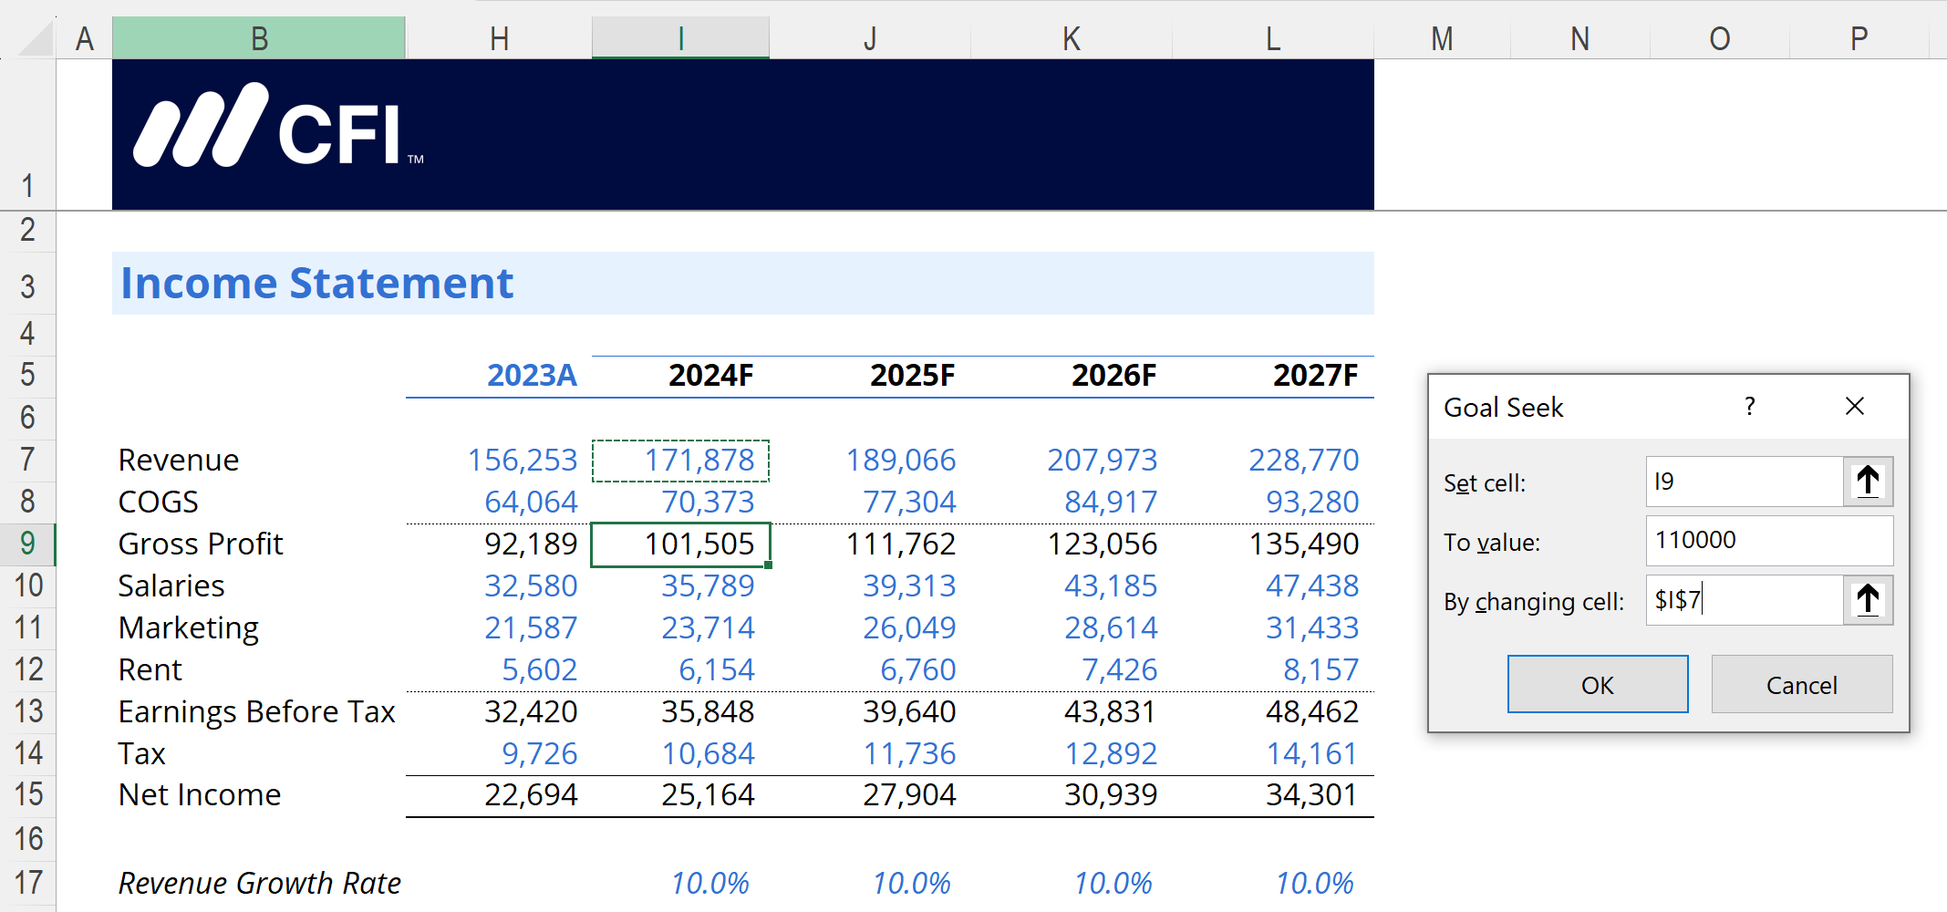This screenshot has width=1947, height=912.
Task: Select the 2024F Gross Profit cell 101,505
Action: [x=680, y=544]
